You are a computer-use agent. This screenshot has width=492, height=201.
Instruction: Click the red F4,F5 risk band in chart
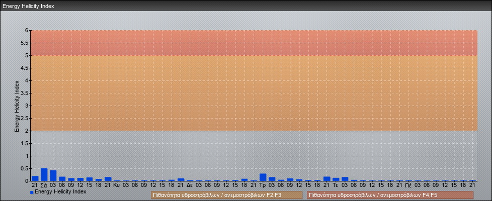[x=254, y=43]
